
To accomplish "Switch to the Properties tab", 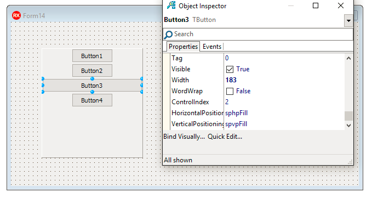I will 183,47.
